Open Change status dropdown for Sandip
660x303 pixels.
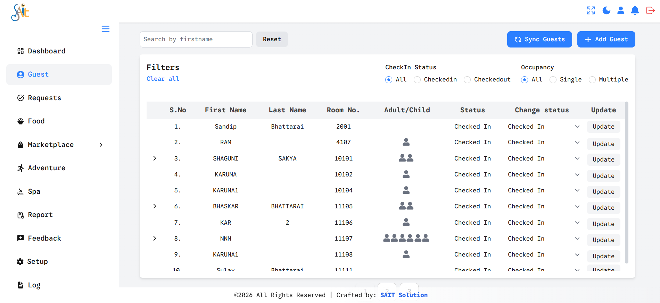544,127
